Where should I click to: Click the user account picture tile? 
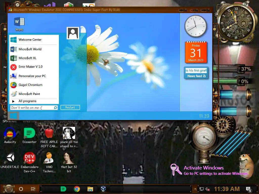(73, 33)
